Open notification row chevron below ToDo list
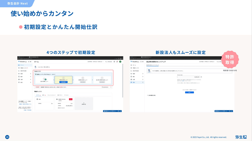 coord(111,87)
